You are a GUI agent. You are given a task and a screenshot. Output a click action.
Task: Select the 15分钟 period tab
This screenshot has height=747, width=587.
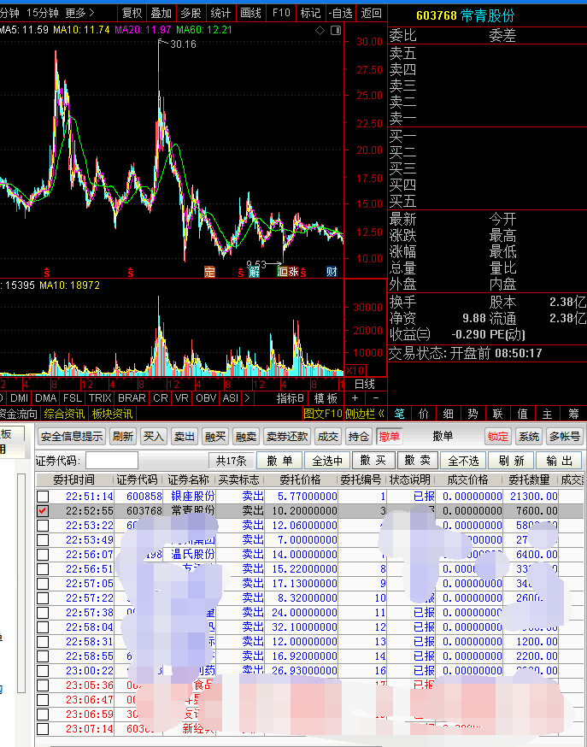coord(42,13)
